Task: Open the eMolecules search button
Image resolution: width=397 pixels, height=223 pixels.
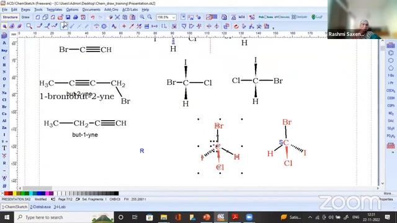Action: [x=282, y=17]
